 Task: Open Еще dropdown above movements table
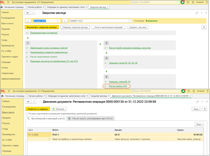(x=199, y=124)
